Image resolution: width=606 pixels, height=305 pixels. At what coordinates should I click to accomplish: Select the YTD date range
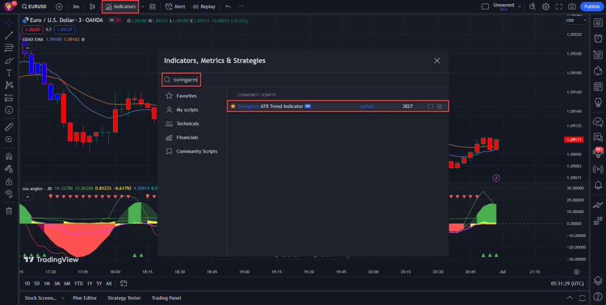[x=79, y=283]
